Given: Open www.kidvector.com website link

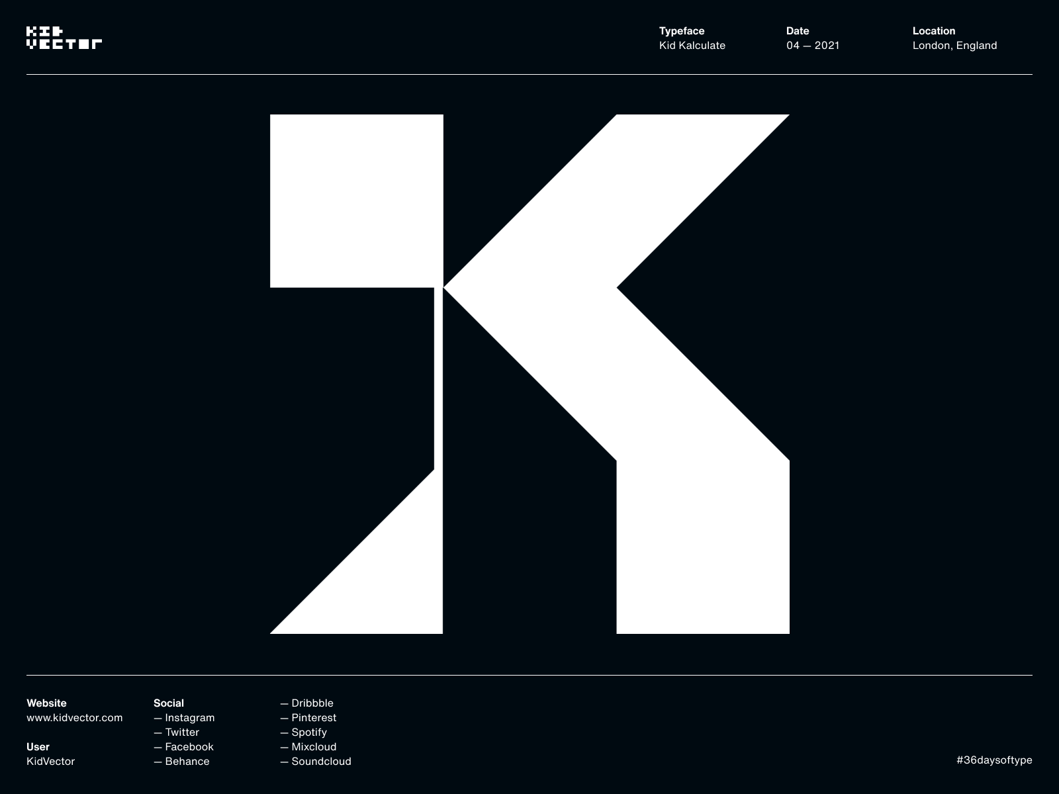Looking at the screenshot, I should pos(74,717).
